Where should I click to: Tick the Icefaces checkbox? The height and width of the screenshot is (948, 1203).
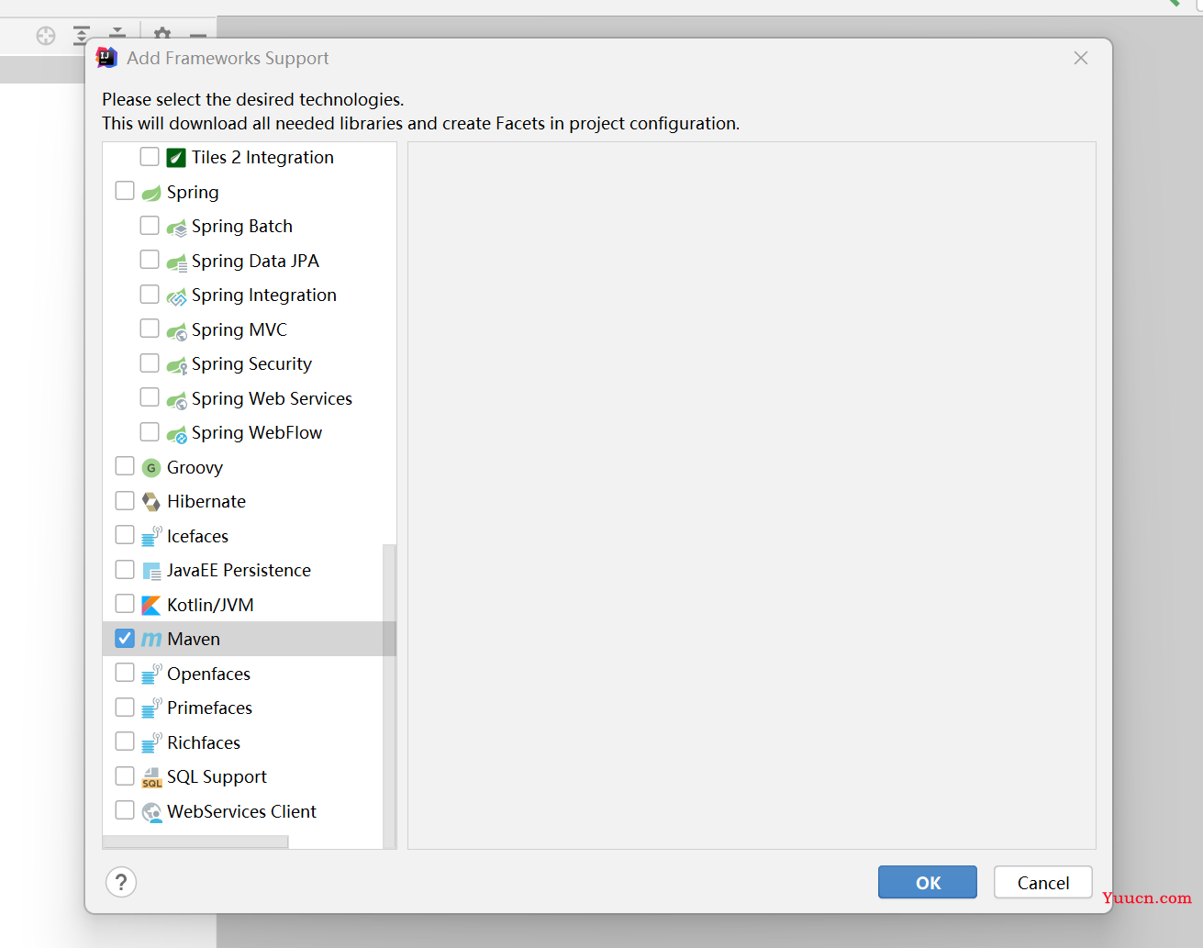125,535
